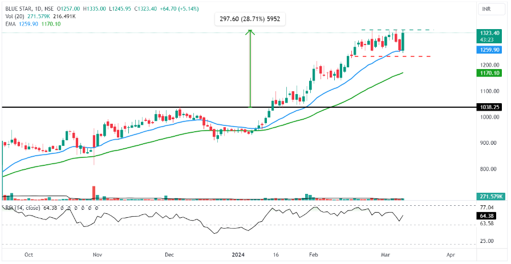Select the green vertical measurement arrow
The height and width of the screenshot is (264, 511).
point(250,68)
